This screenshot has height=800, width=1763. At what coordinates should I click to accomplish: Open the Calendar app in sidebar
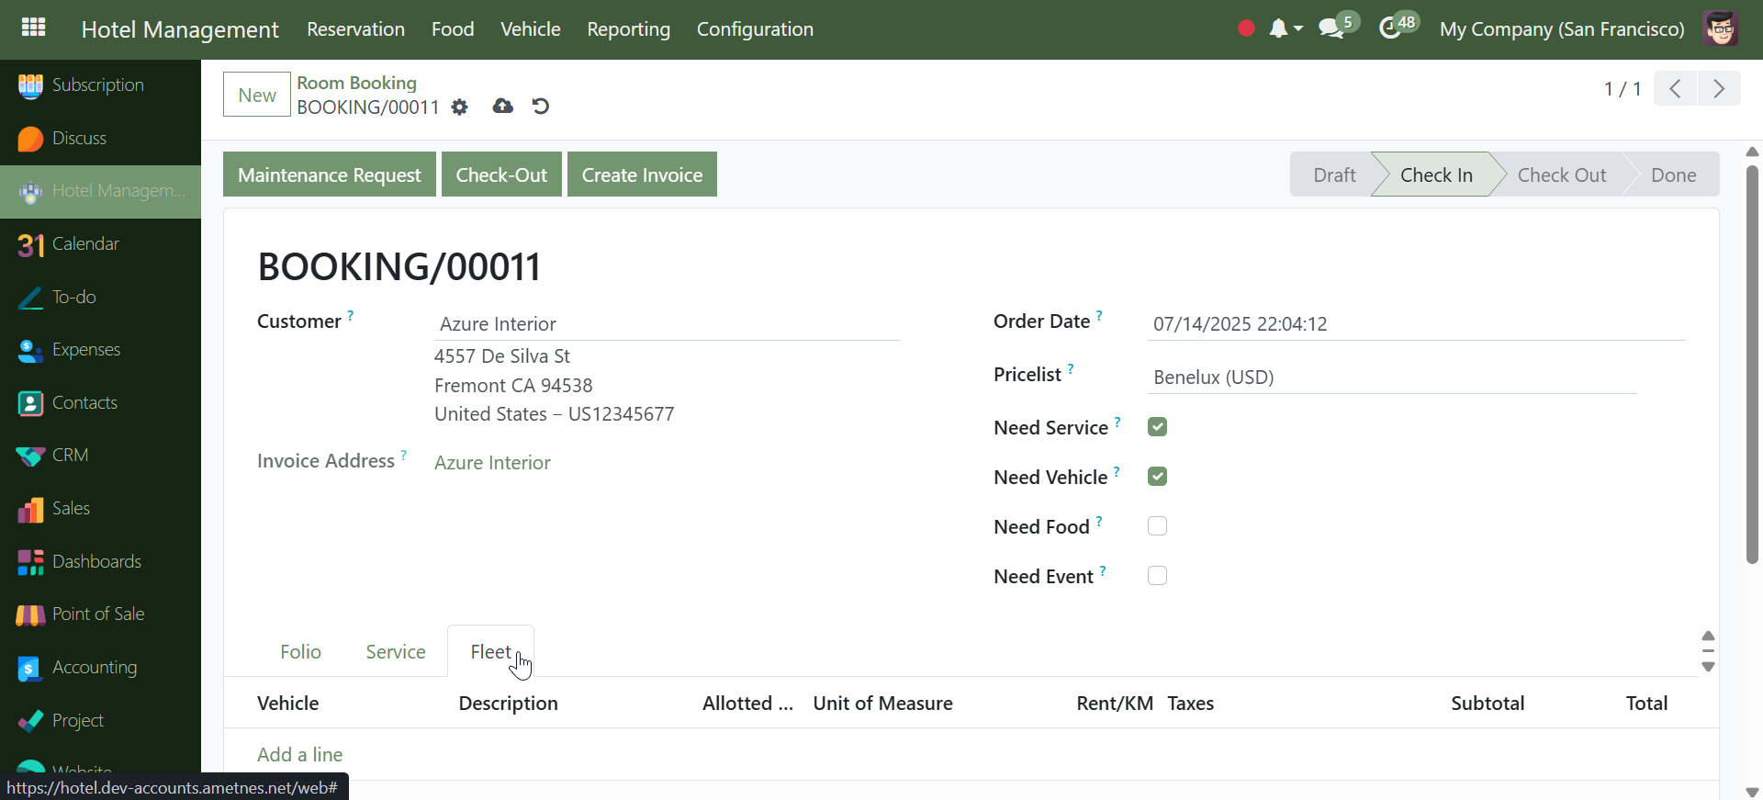tap(84, 244)
